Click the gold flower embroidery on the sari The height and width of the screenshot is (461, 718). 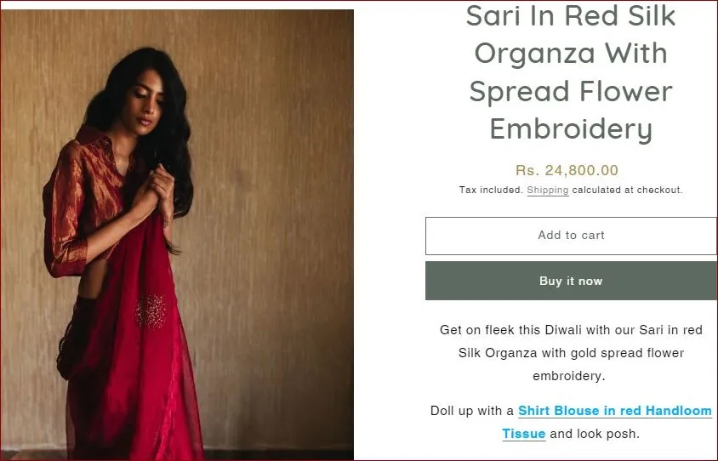click(x=151, y=311)
